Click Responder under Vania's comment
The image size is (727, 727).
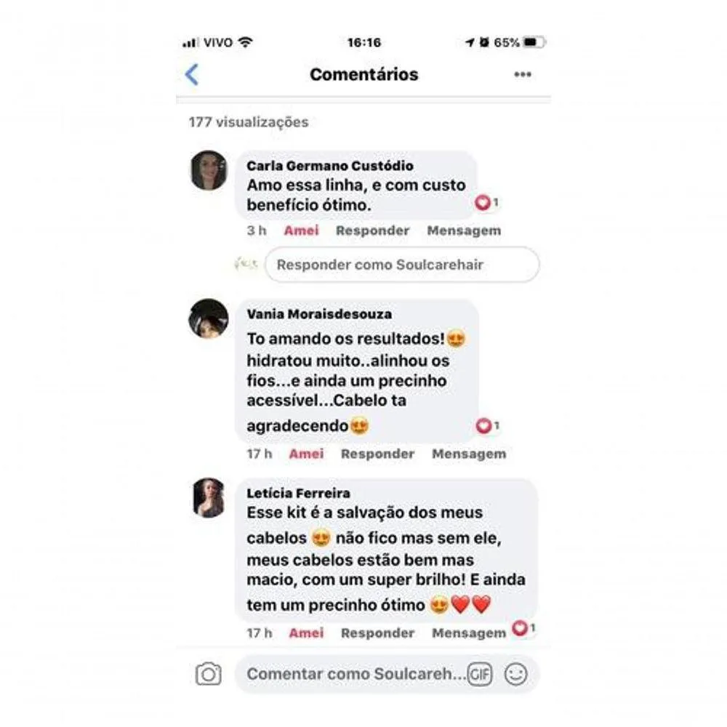tap(378, 454)
